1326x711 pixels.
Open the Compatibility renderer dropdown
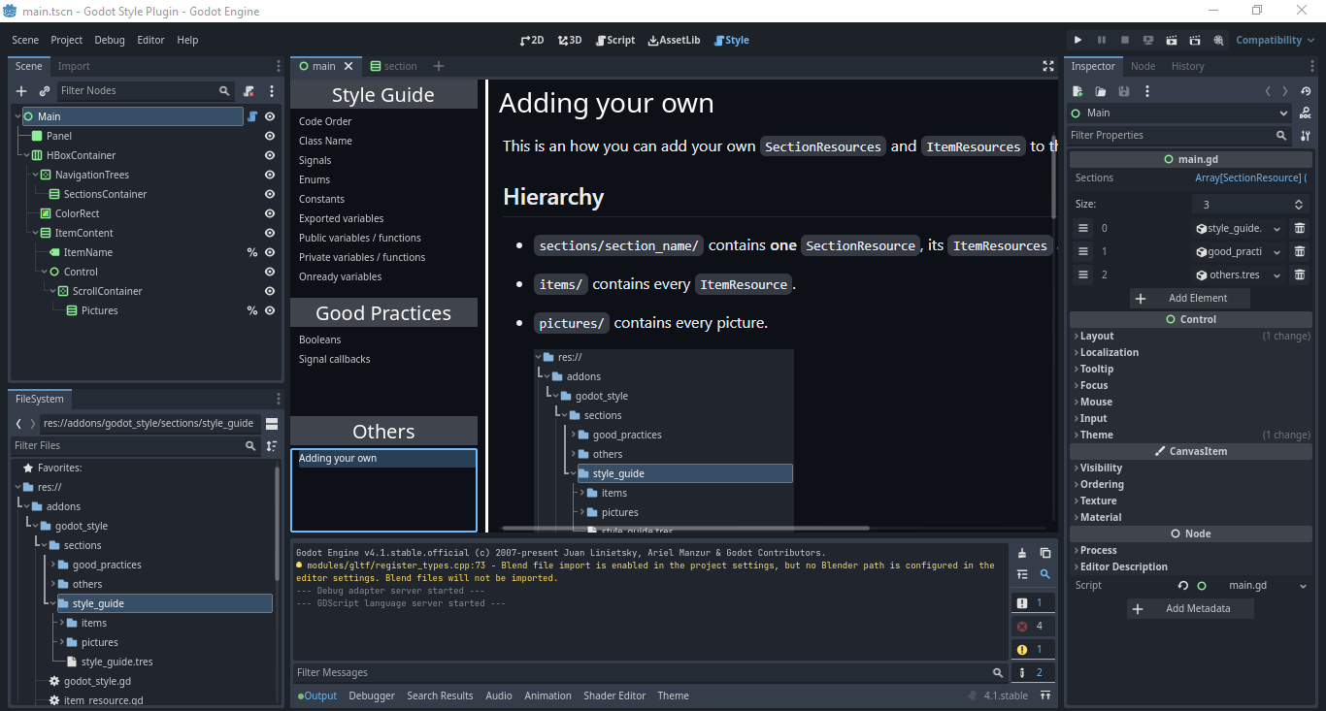coord(1276,40)
